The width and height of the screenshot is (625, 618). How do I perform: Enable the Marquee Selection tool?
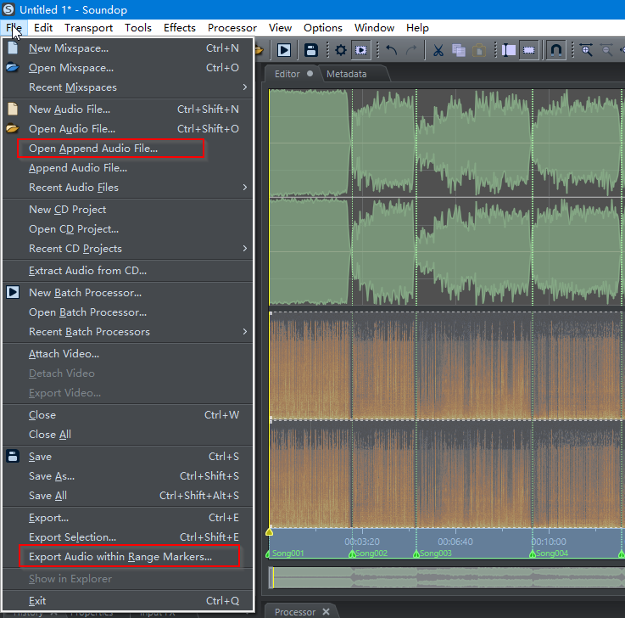[528, 50]
